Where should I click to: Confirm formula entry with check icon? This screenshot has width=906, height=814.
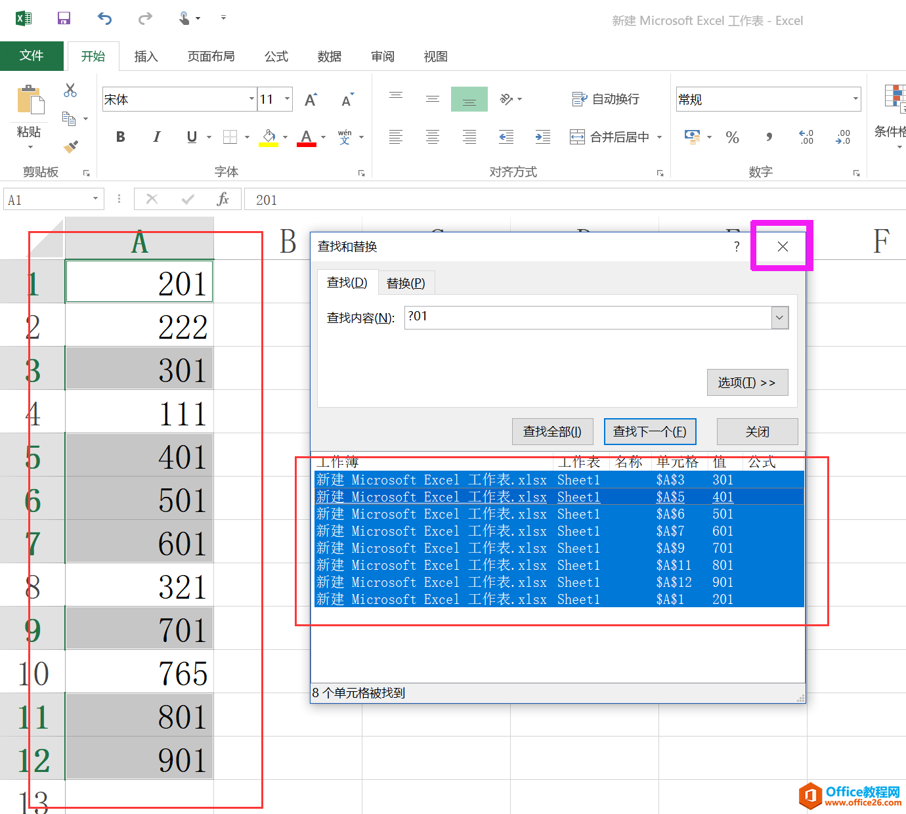(188, 199)
